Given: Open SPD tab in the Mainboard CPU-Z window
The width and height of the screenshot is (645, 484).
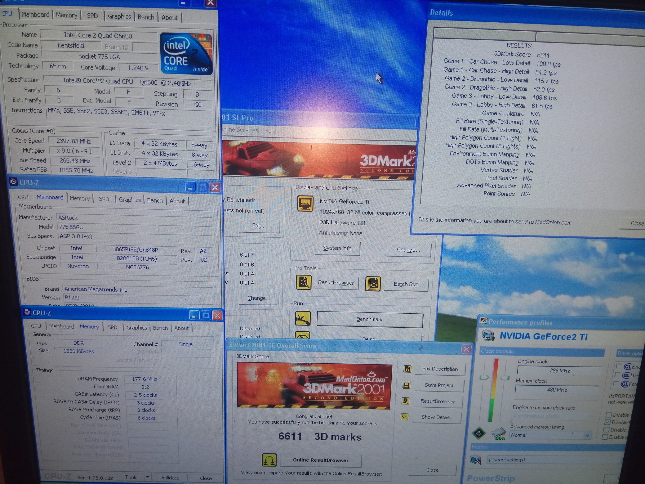Looking at the screenshot, I should 104,199.
